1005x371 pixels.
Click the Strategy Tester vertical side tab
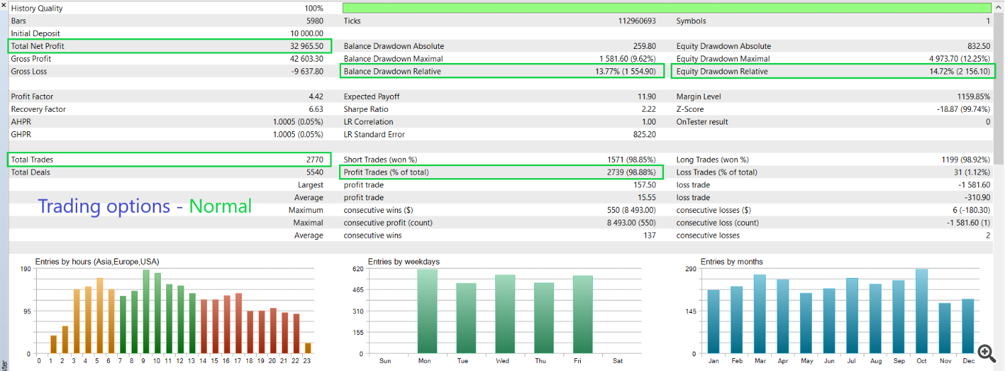[x=3, y=362]
